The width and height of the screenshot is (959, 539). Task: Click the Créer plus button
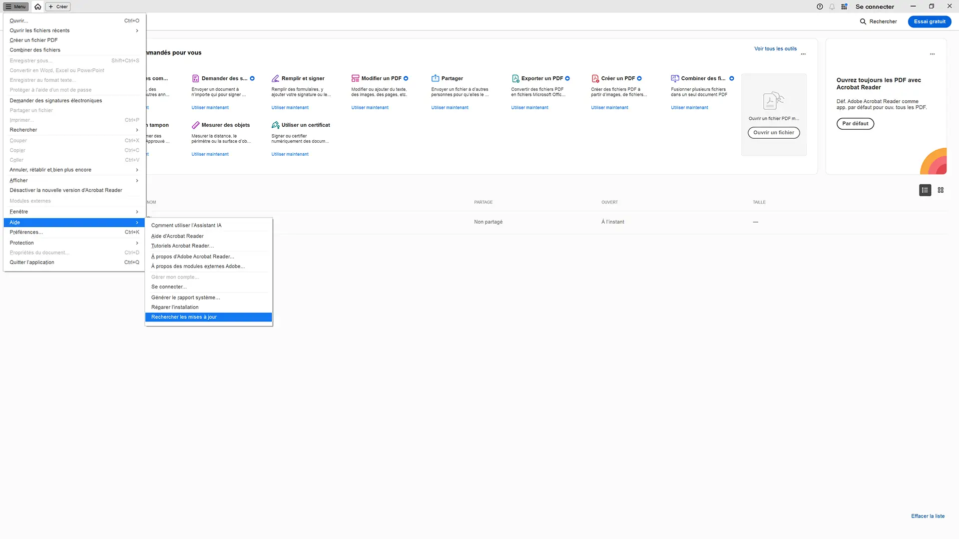[x=58, y=6]
